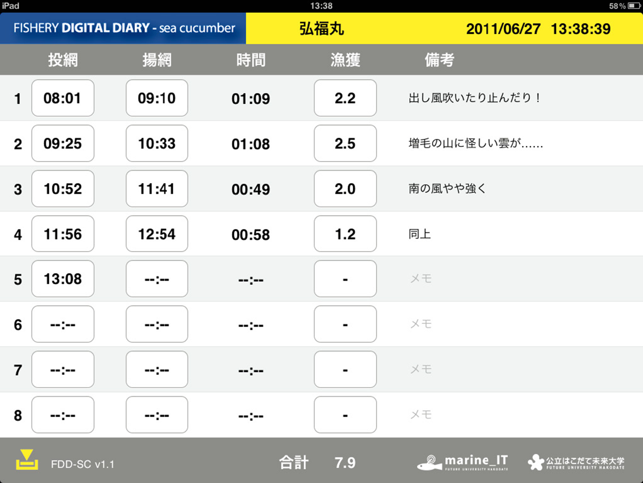Tap the clock reading 13:38:39
Viewport: 643px width, 483px height.
tap(581, 29)
